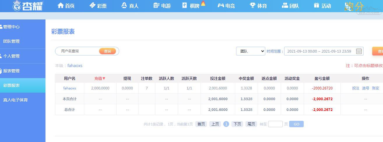
Task: Select 彩票报表 in the sidebar
Action: [x=23, y=85]
